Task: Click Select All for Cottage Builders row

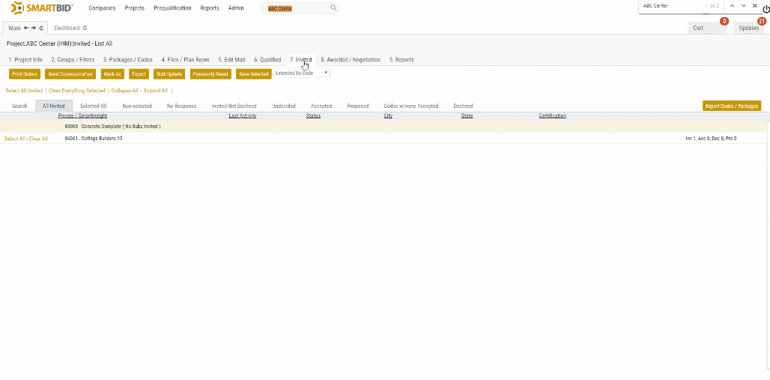Action: tap(14, 139)
